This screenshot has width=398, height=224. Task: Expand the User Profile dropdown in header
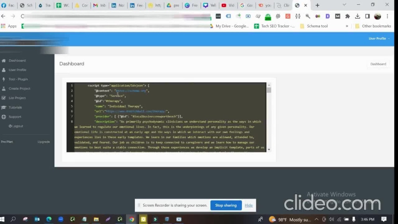point(379,39)
